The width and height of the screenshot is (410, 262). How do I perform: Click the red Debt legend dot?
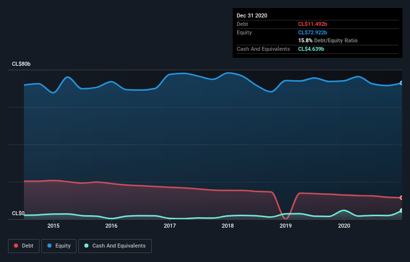[16, 246]
